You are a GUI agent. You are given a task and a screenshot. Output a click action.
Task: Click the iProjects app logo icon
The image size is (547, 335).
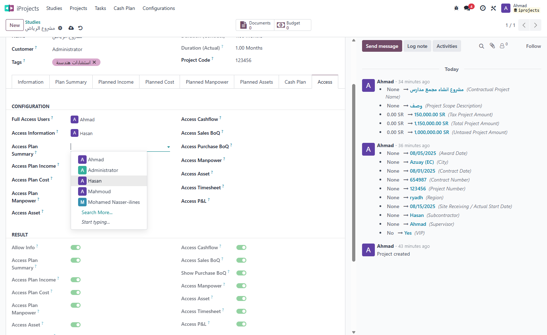pos(9,8)
